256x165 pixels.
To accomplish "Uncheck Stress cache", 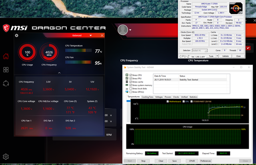I will click(x=131, y=82).
